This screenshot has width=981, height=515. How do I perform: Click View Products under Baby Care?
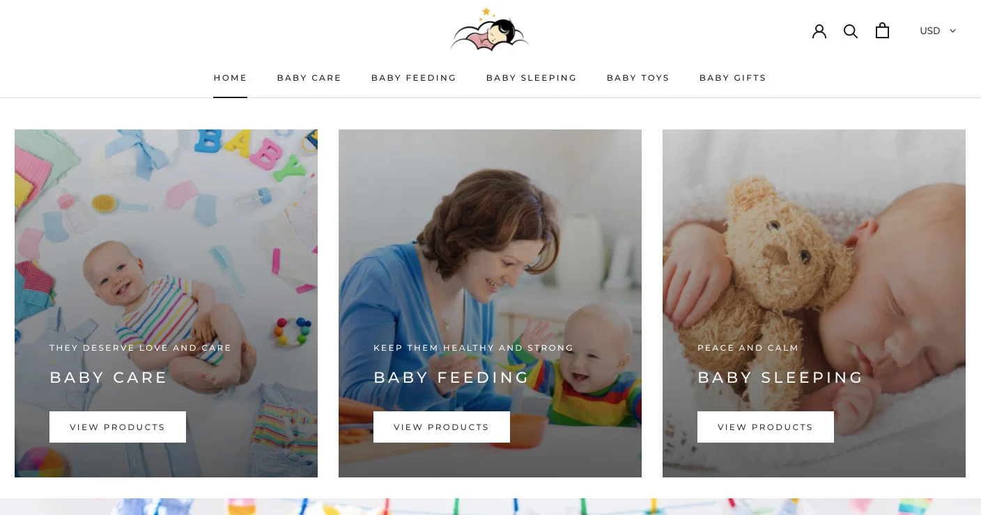click(118, 427)
